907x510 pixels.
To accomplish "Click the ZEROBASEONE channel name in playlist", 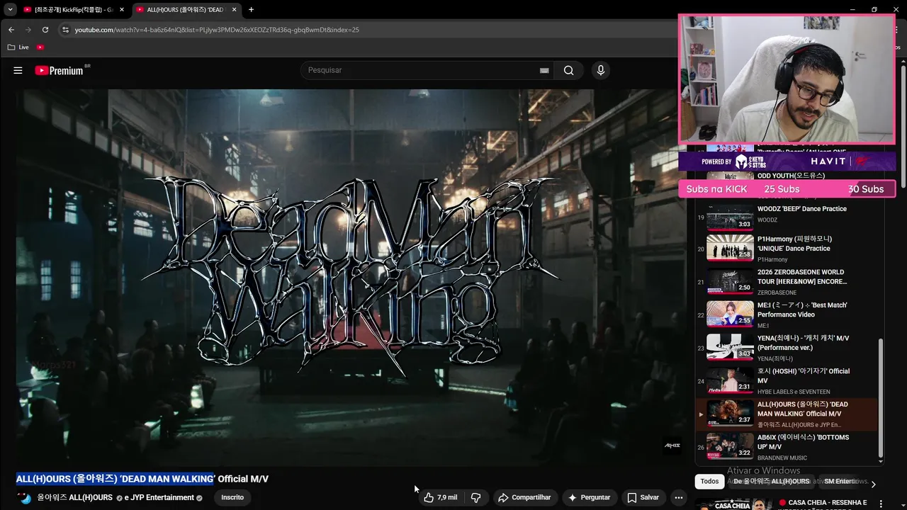I will click(x=777, y=293).
